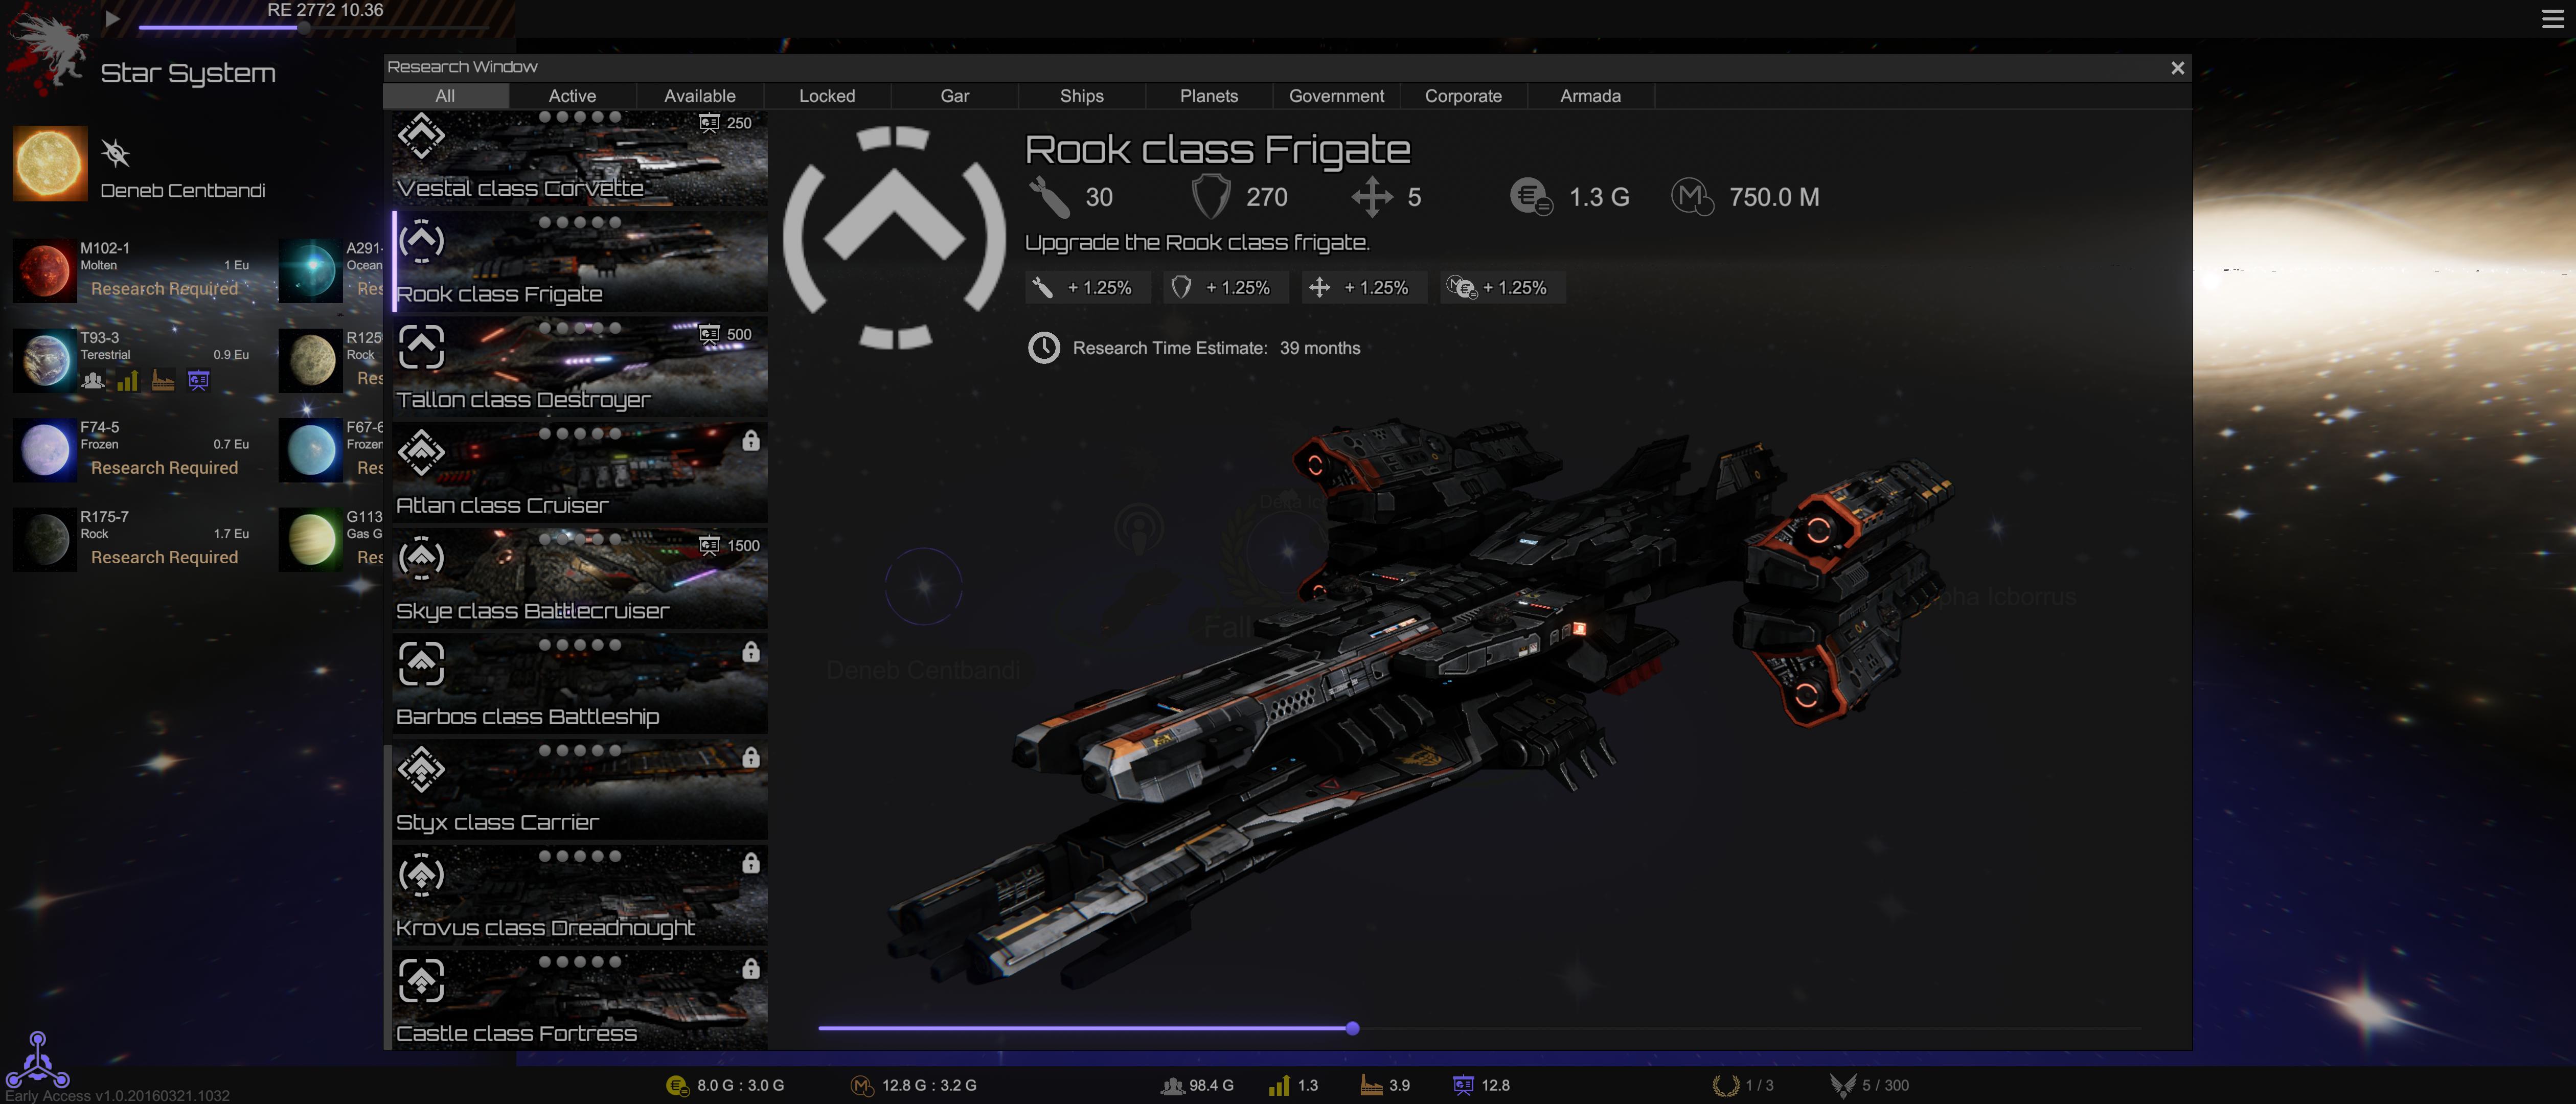Select Castle class Fortress research item
Image resolution: width=2576 pixels, height=1104 pixels.
pyautogui.click(x=580, y=1001)
